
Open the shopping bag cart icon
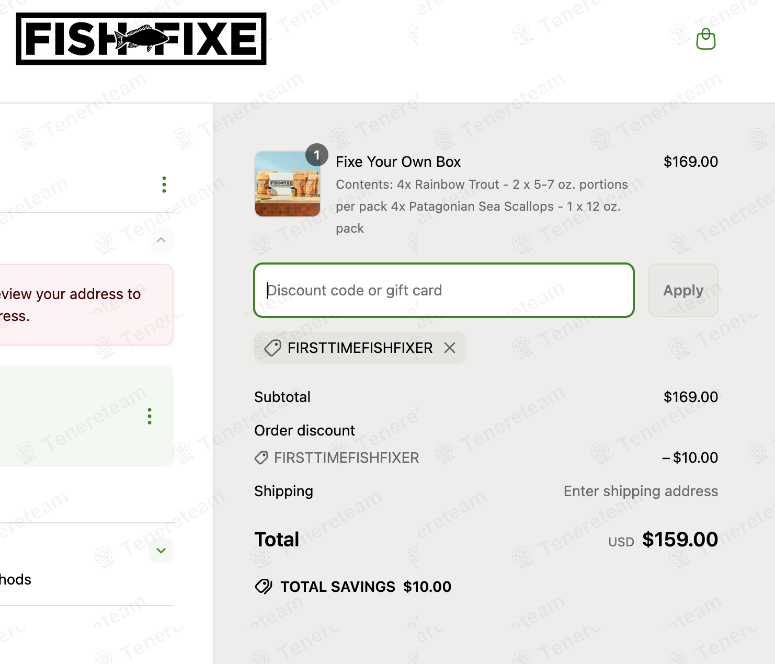click(705, 39)
